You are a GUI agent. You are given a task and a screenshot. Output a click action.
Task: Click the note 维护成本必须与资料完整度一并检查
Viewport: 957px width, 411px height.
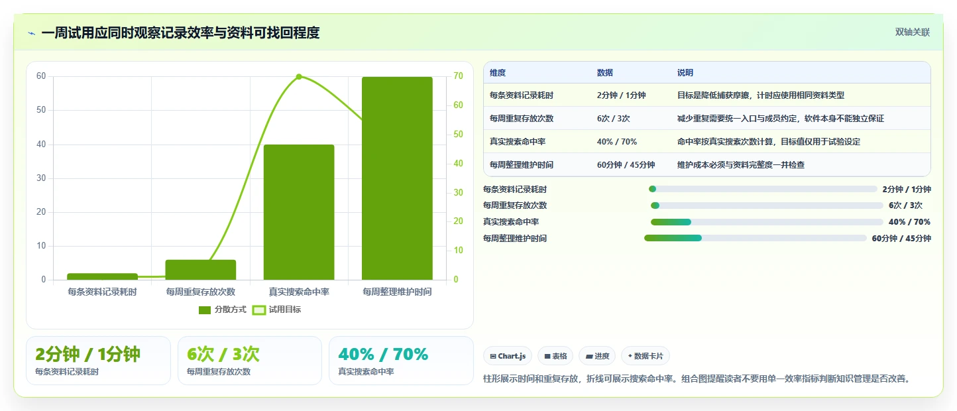pos(741,165)
